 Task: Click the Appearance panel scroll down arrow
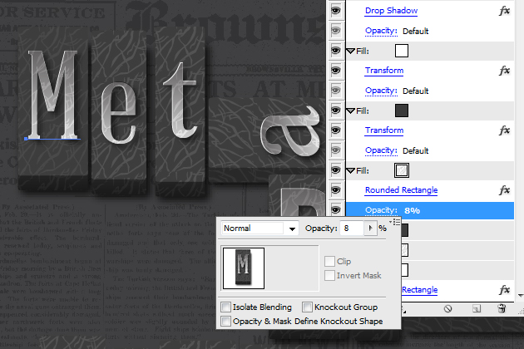click(521, 296)
